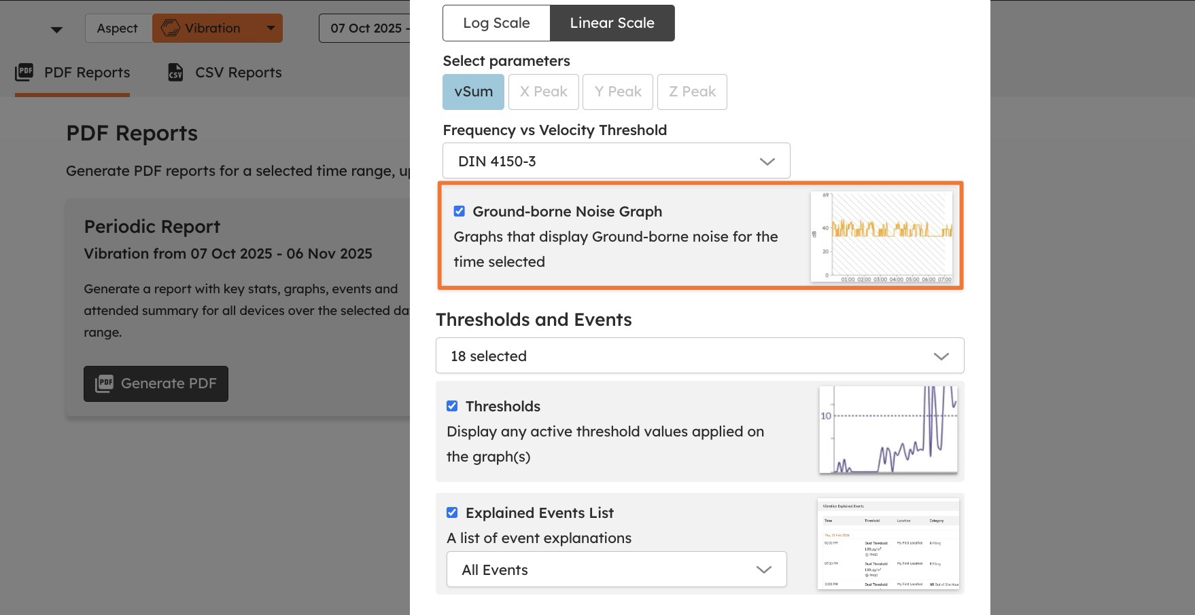
Task: Click the top-left collapse arrow icon
Action: pos(57,29)
